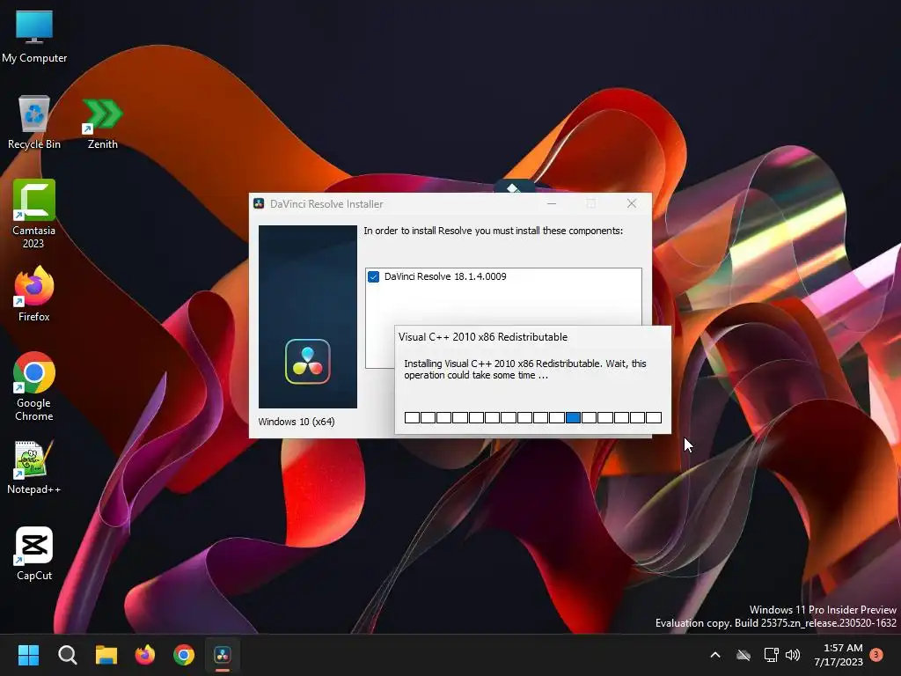The width and height of the screenshot is (901, 676).
Task: Open the Recycle Bin desktop icon
Action: point(34,122)
